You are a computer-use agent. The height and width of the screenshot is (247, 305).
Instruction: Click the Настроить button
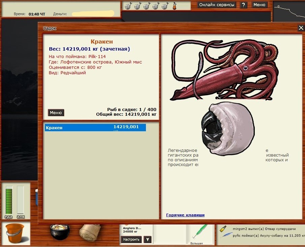pos(131,240)
